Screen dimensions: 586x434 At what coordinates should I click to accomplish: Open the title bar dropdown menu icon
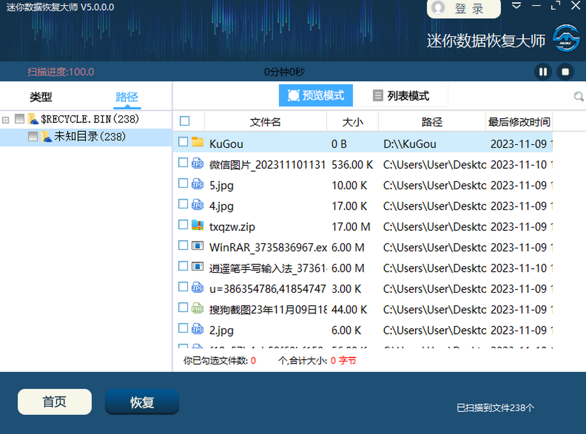click(517, 6)
